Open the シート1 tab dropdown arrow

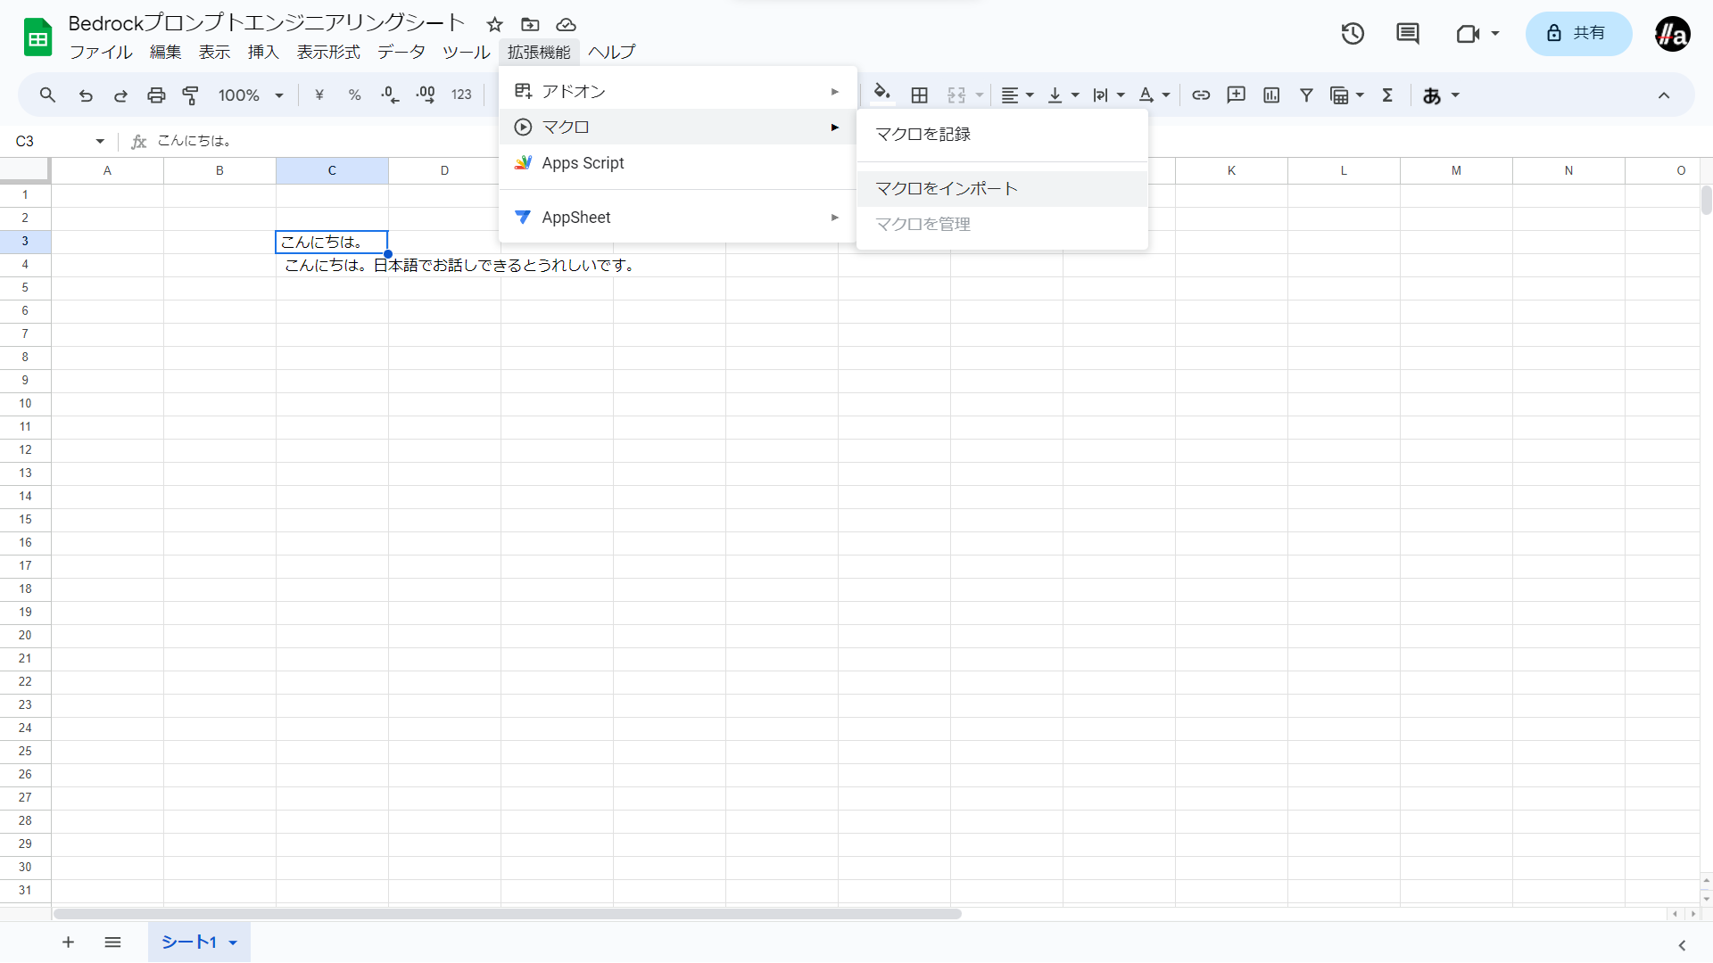coord(233,942)
